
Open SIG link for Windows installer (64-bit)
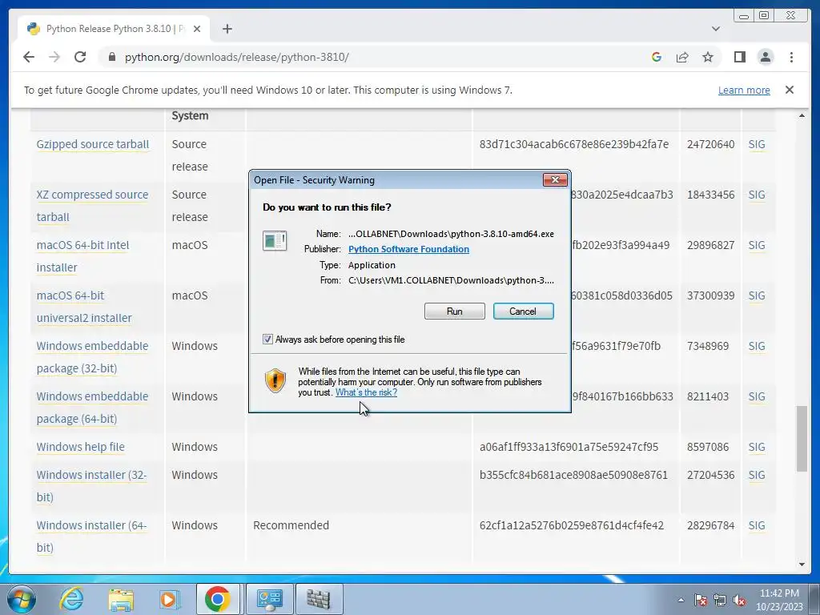[756, 525]
